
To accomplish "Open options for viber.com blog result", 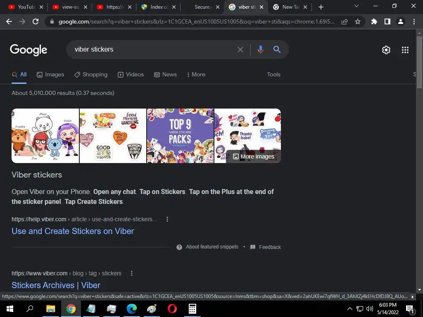I will tap(132, 273).
